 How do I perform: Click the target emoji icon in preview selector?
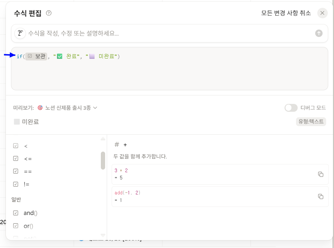(40, 108)
